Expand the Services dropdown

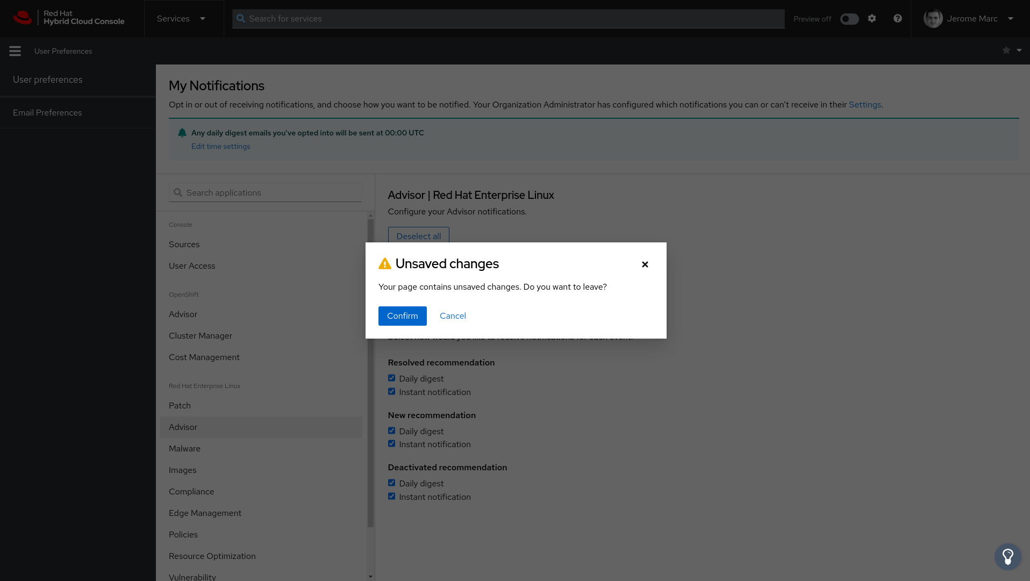coord(181,18)
